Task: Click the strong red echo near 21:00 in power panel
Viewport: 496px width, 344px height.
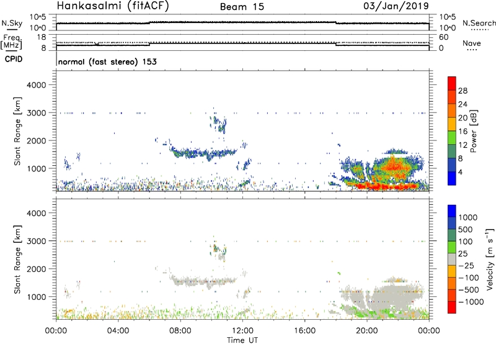Action: pos(383,186)
